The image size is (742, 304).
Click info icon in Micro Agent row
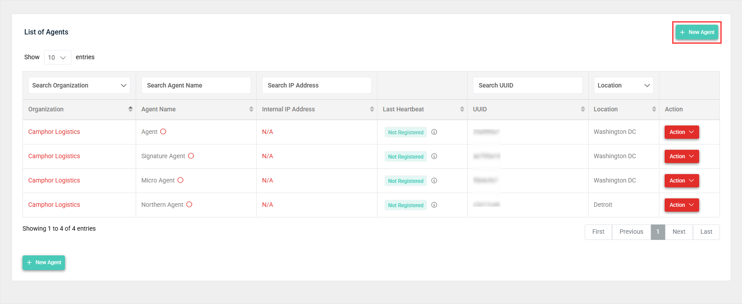[x=434, y=181]
